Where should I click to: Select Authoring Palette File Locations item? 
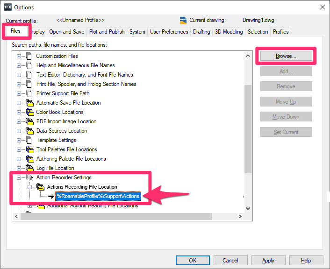(x=71, y=159)
